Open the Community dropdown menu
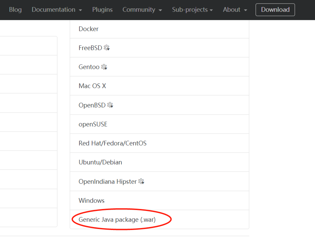 142,10
